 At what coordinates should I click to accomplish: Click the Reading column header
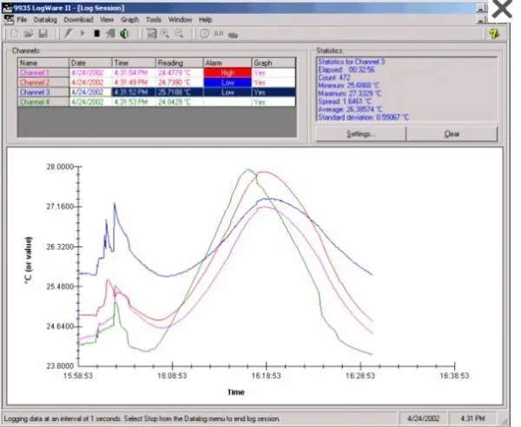(179, 62)
